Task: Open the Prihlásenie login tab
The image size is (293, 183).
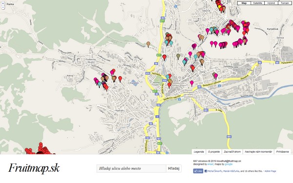Action: pos(282,152)
